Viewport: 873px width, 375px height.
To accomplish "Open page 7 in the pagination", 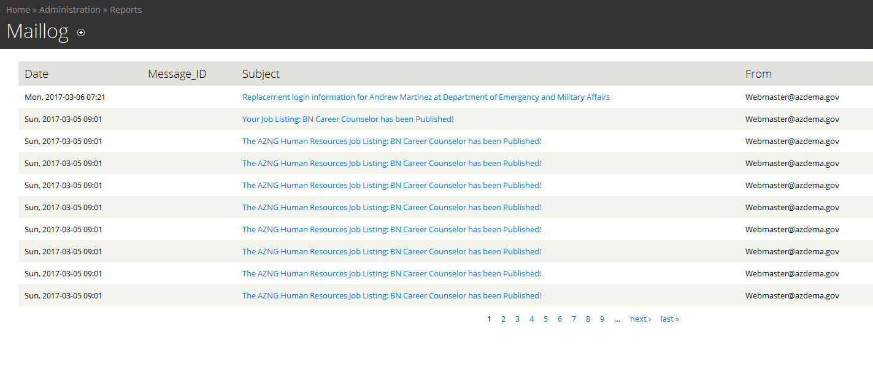I will (x=574, y=319).
